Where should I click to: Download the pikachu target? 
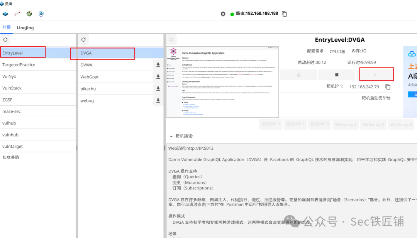158,89
